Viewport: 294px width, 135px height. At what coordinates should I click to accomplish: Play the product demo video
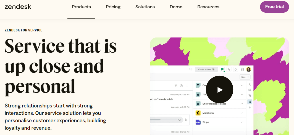220,90
